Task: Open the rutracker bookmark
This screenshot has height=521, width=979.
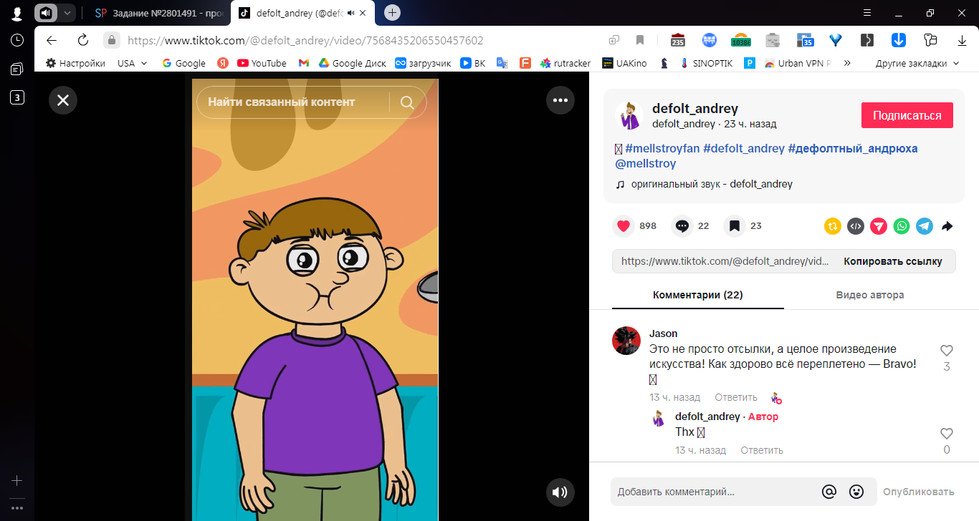Action: [565, 63]
